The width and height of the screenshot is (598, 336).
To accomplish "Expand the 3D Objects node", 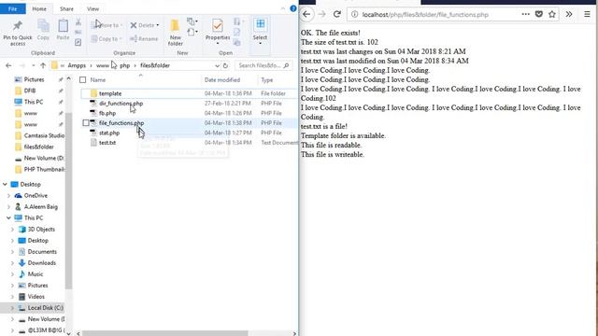I will [12, 230].
